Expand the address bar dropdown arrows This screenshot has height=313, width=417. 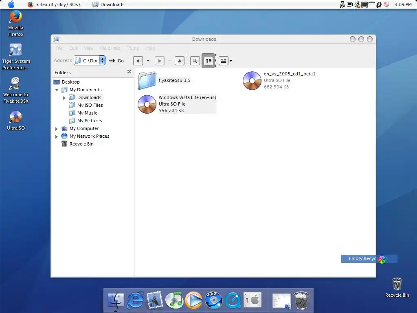pyautogui.click(x=102, y=61)
